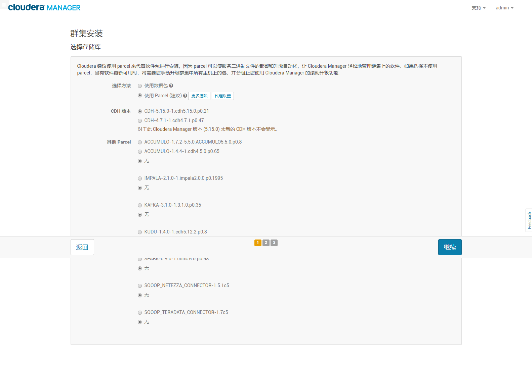Click the 代理设置 button

click(x=223, y=96)
